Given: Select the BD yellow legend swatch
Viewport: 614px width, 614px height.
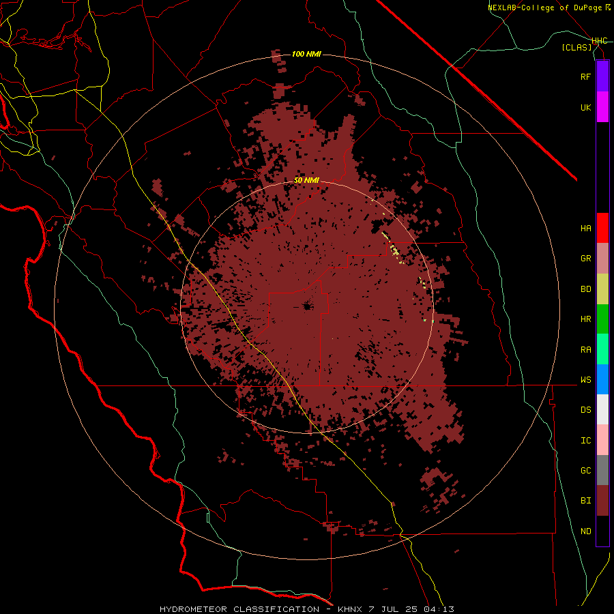Looking at the screenshot, I should click(x=602, y=289).
